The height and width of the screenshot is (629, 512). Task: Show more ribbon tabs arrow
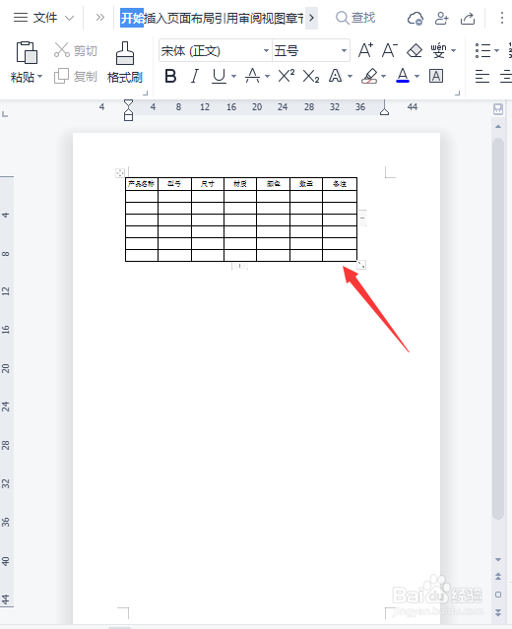[311, 18]
